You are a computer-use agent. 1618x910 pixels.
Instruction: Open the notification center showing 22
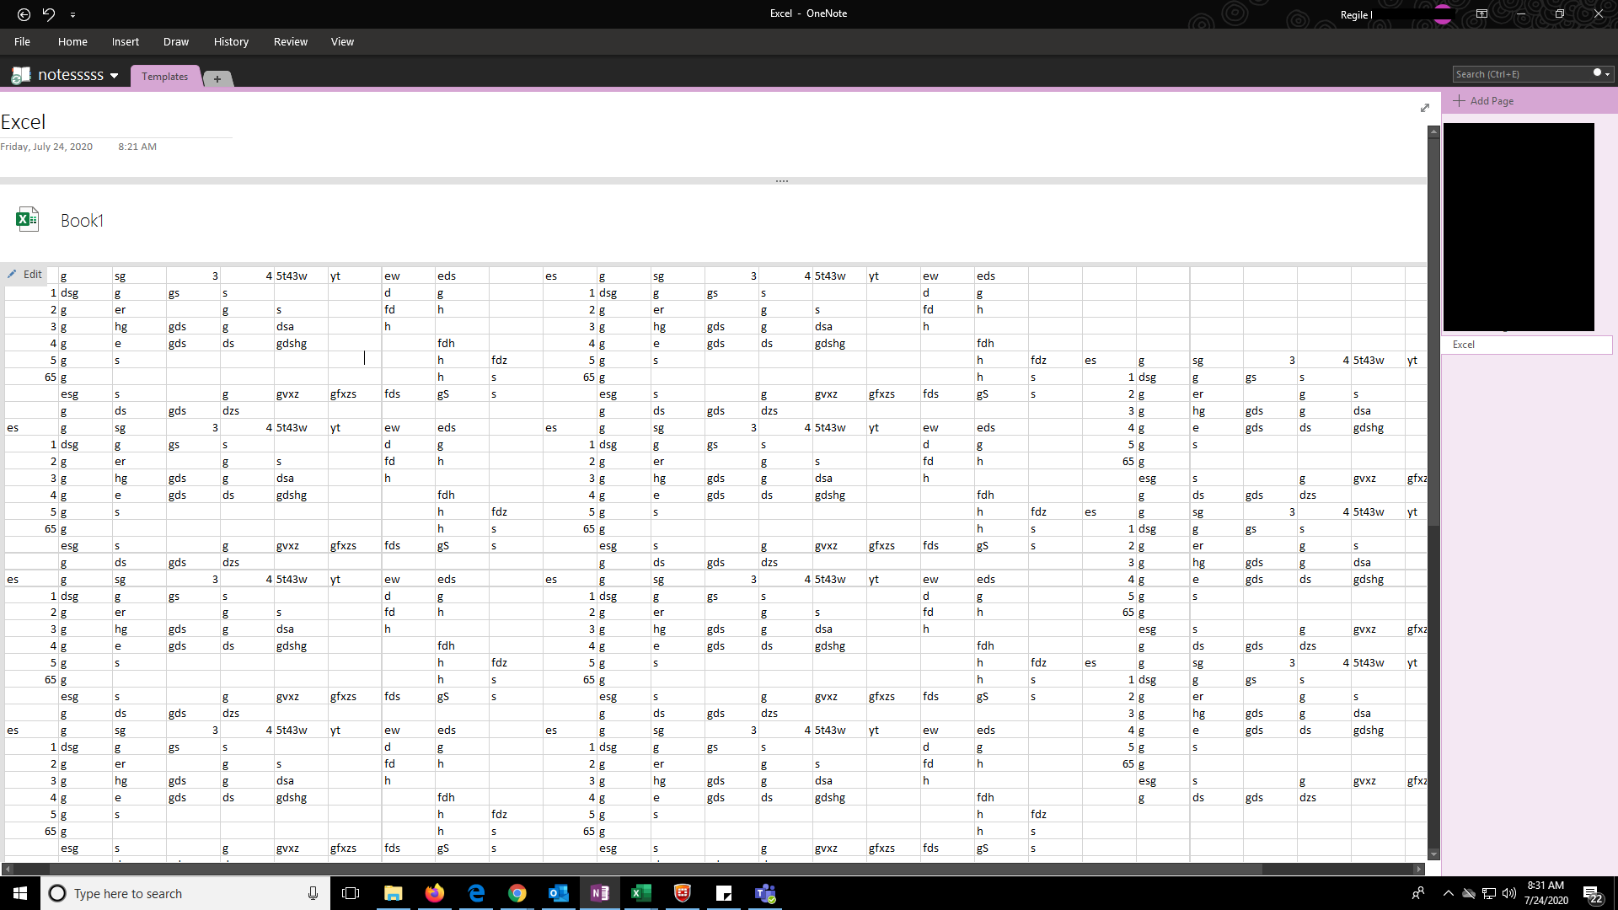pyautogui.click(x=1592, y=894)
